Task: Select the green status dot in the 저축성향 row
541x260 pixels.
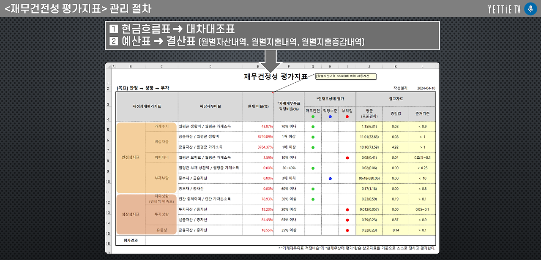Action: [x=312, y=199]
